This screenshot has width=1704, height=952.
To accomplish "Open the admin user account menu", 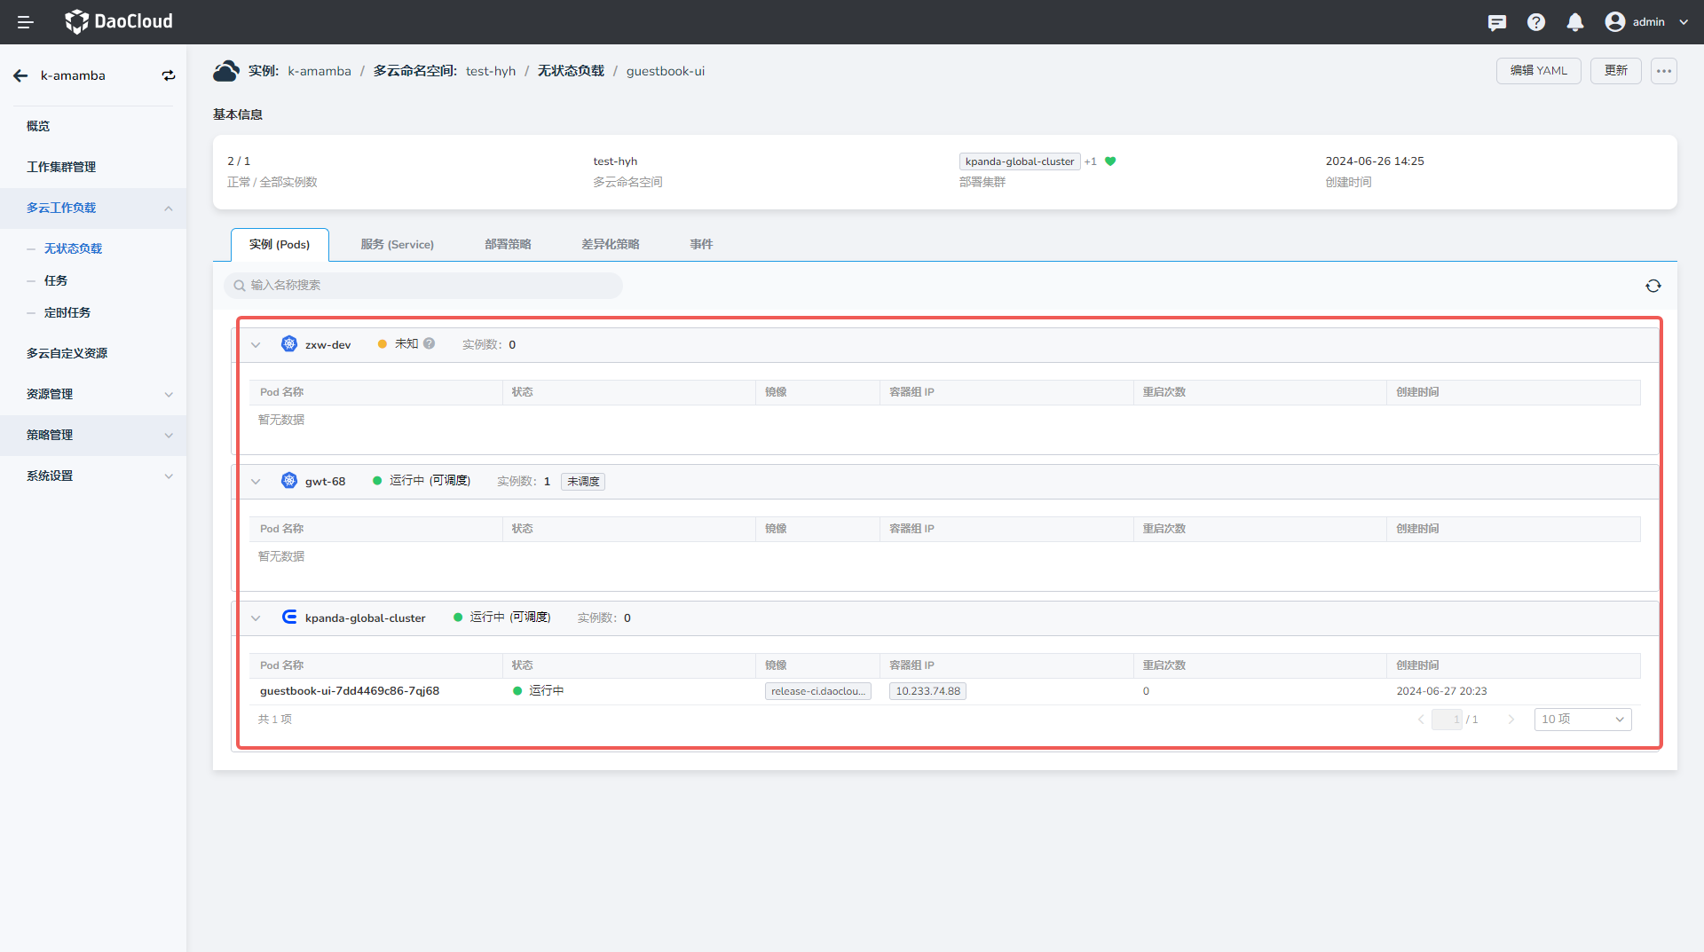I will point(1646,22).
